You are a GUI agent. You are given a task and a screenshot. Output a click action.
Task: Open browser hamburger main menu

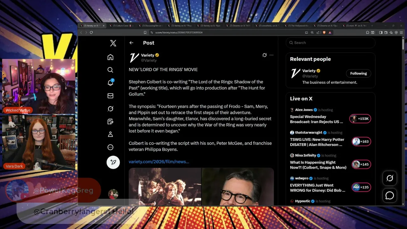click(x=402, y=32)
